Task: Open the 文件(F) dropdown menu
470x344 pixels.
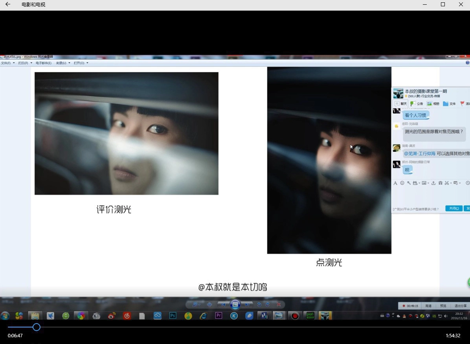Action: tap(7, 63)
